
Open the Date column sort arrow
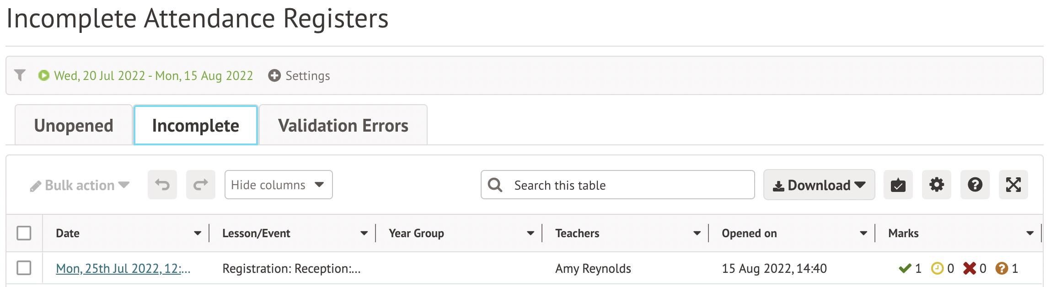coord(198,234)
